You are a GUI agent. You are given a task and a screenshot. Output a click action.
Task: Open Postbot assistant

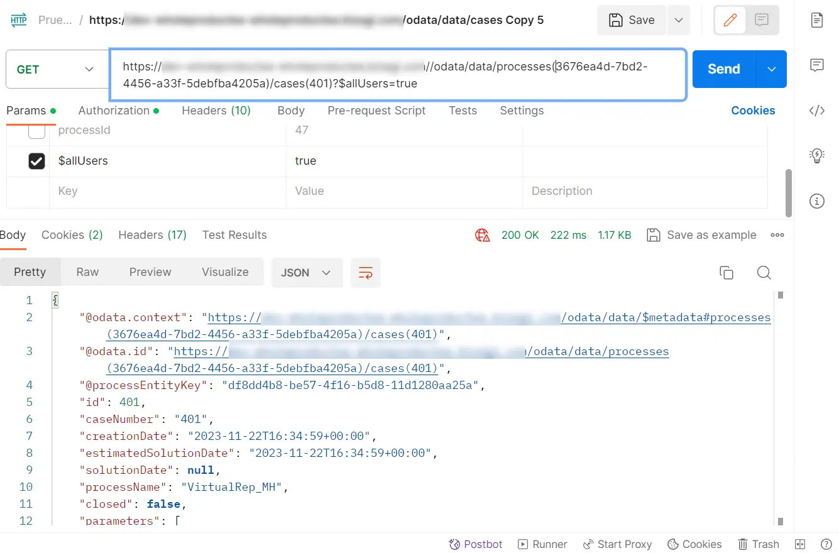click(x=476, y=544)
